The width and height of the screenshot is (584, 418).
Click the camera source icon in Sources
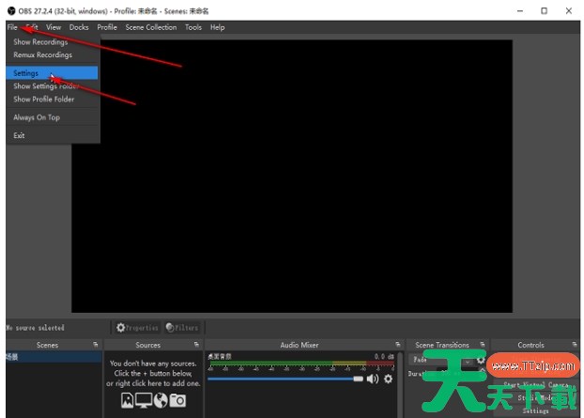177,400
